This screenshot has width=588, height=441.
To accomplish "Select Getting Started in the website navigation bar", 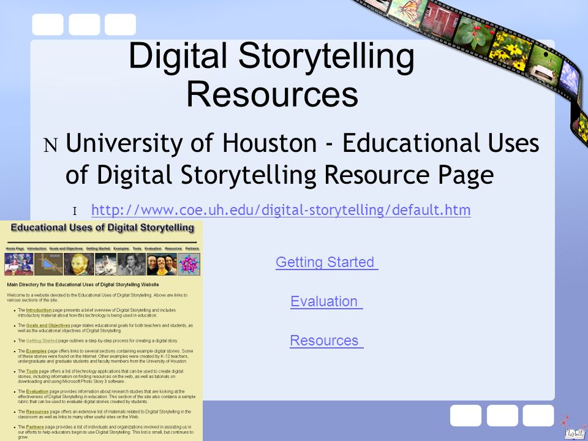I will [x=98, y=249].
